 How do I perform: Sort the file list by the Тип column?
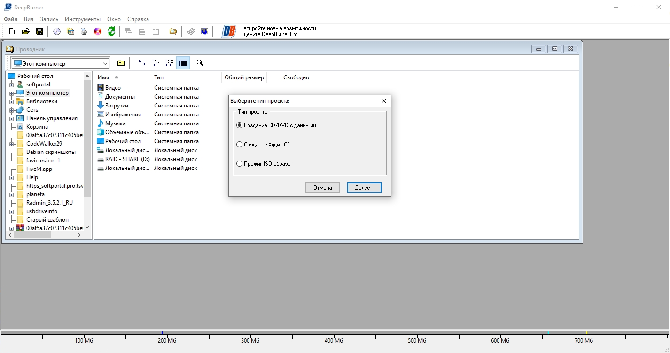[186, 77]
